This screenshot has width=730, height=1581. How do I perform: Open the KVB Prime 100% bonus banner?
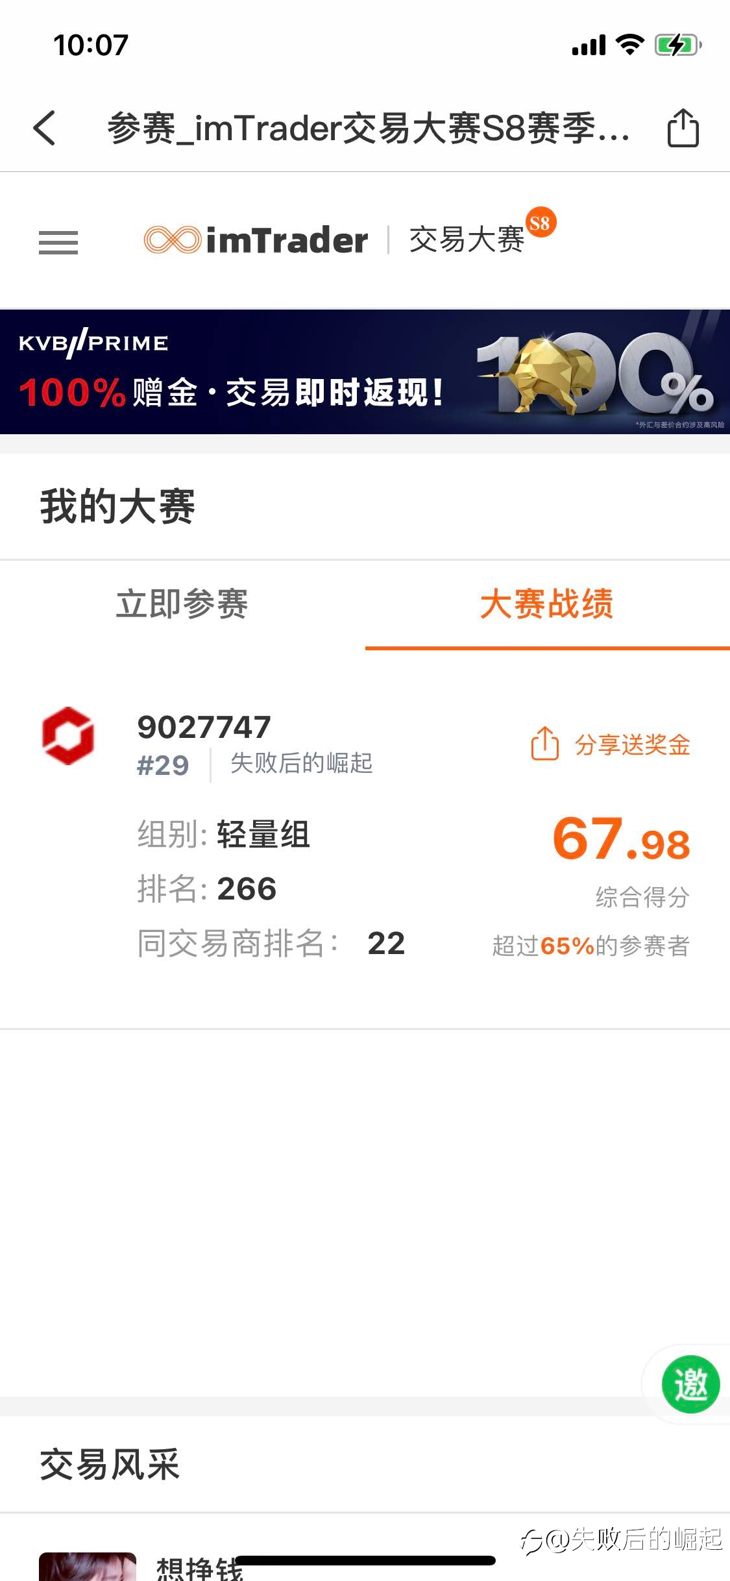click(365, 372)
